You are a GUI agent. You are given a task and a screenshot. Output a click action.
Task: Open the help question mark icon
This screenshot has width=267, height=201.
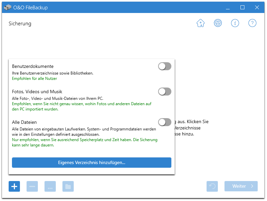(252, 23)
